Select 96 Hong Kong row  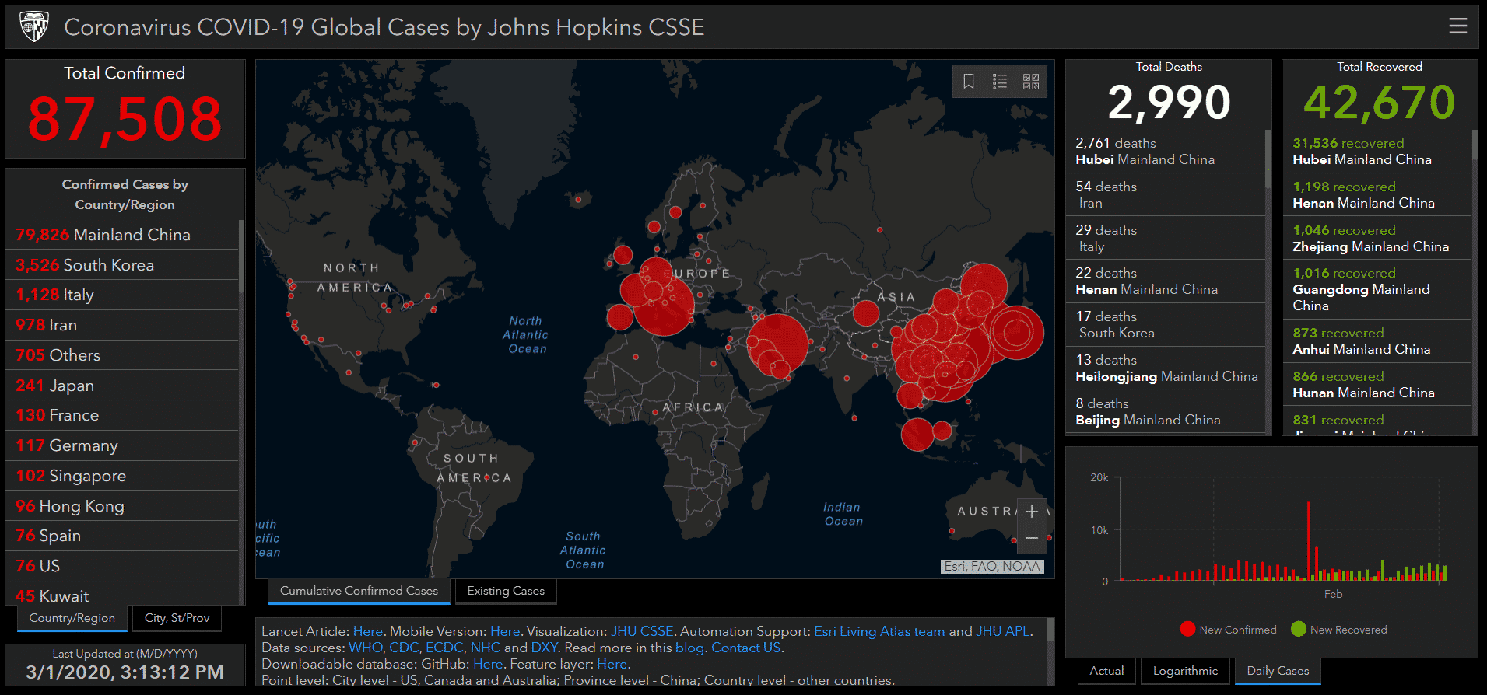pyautogui.click(x=122, y=506)
